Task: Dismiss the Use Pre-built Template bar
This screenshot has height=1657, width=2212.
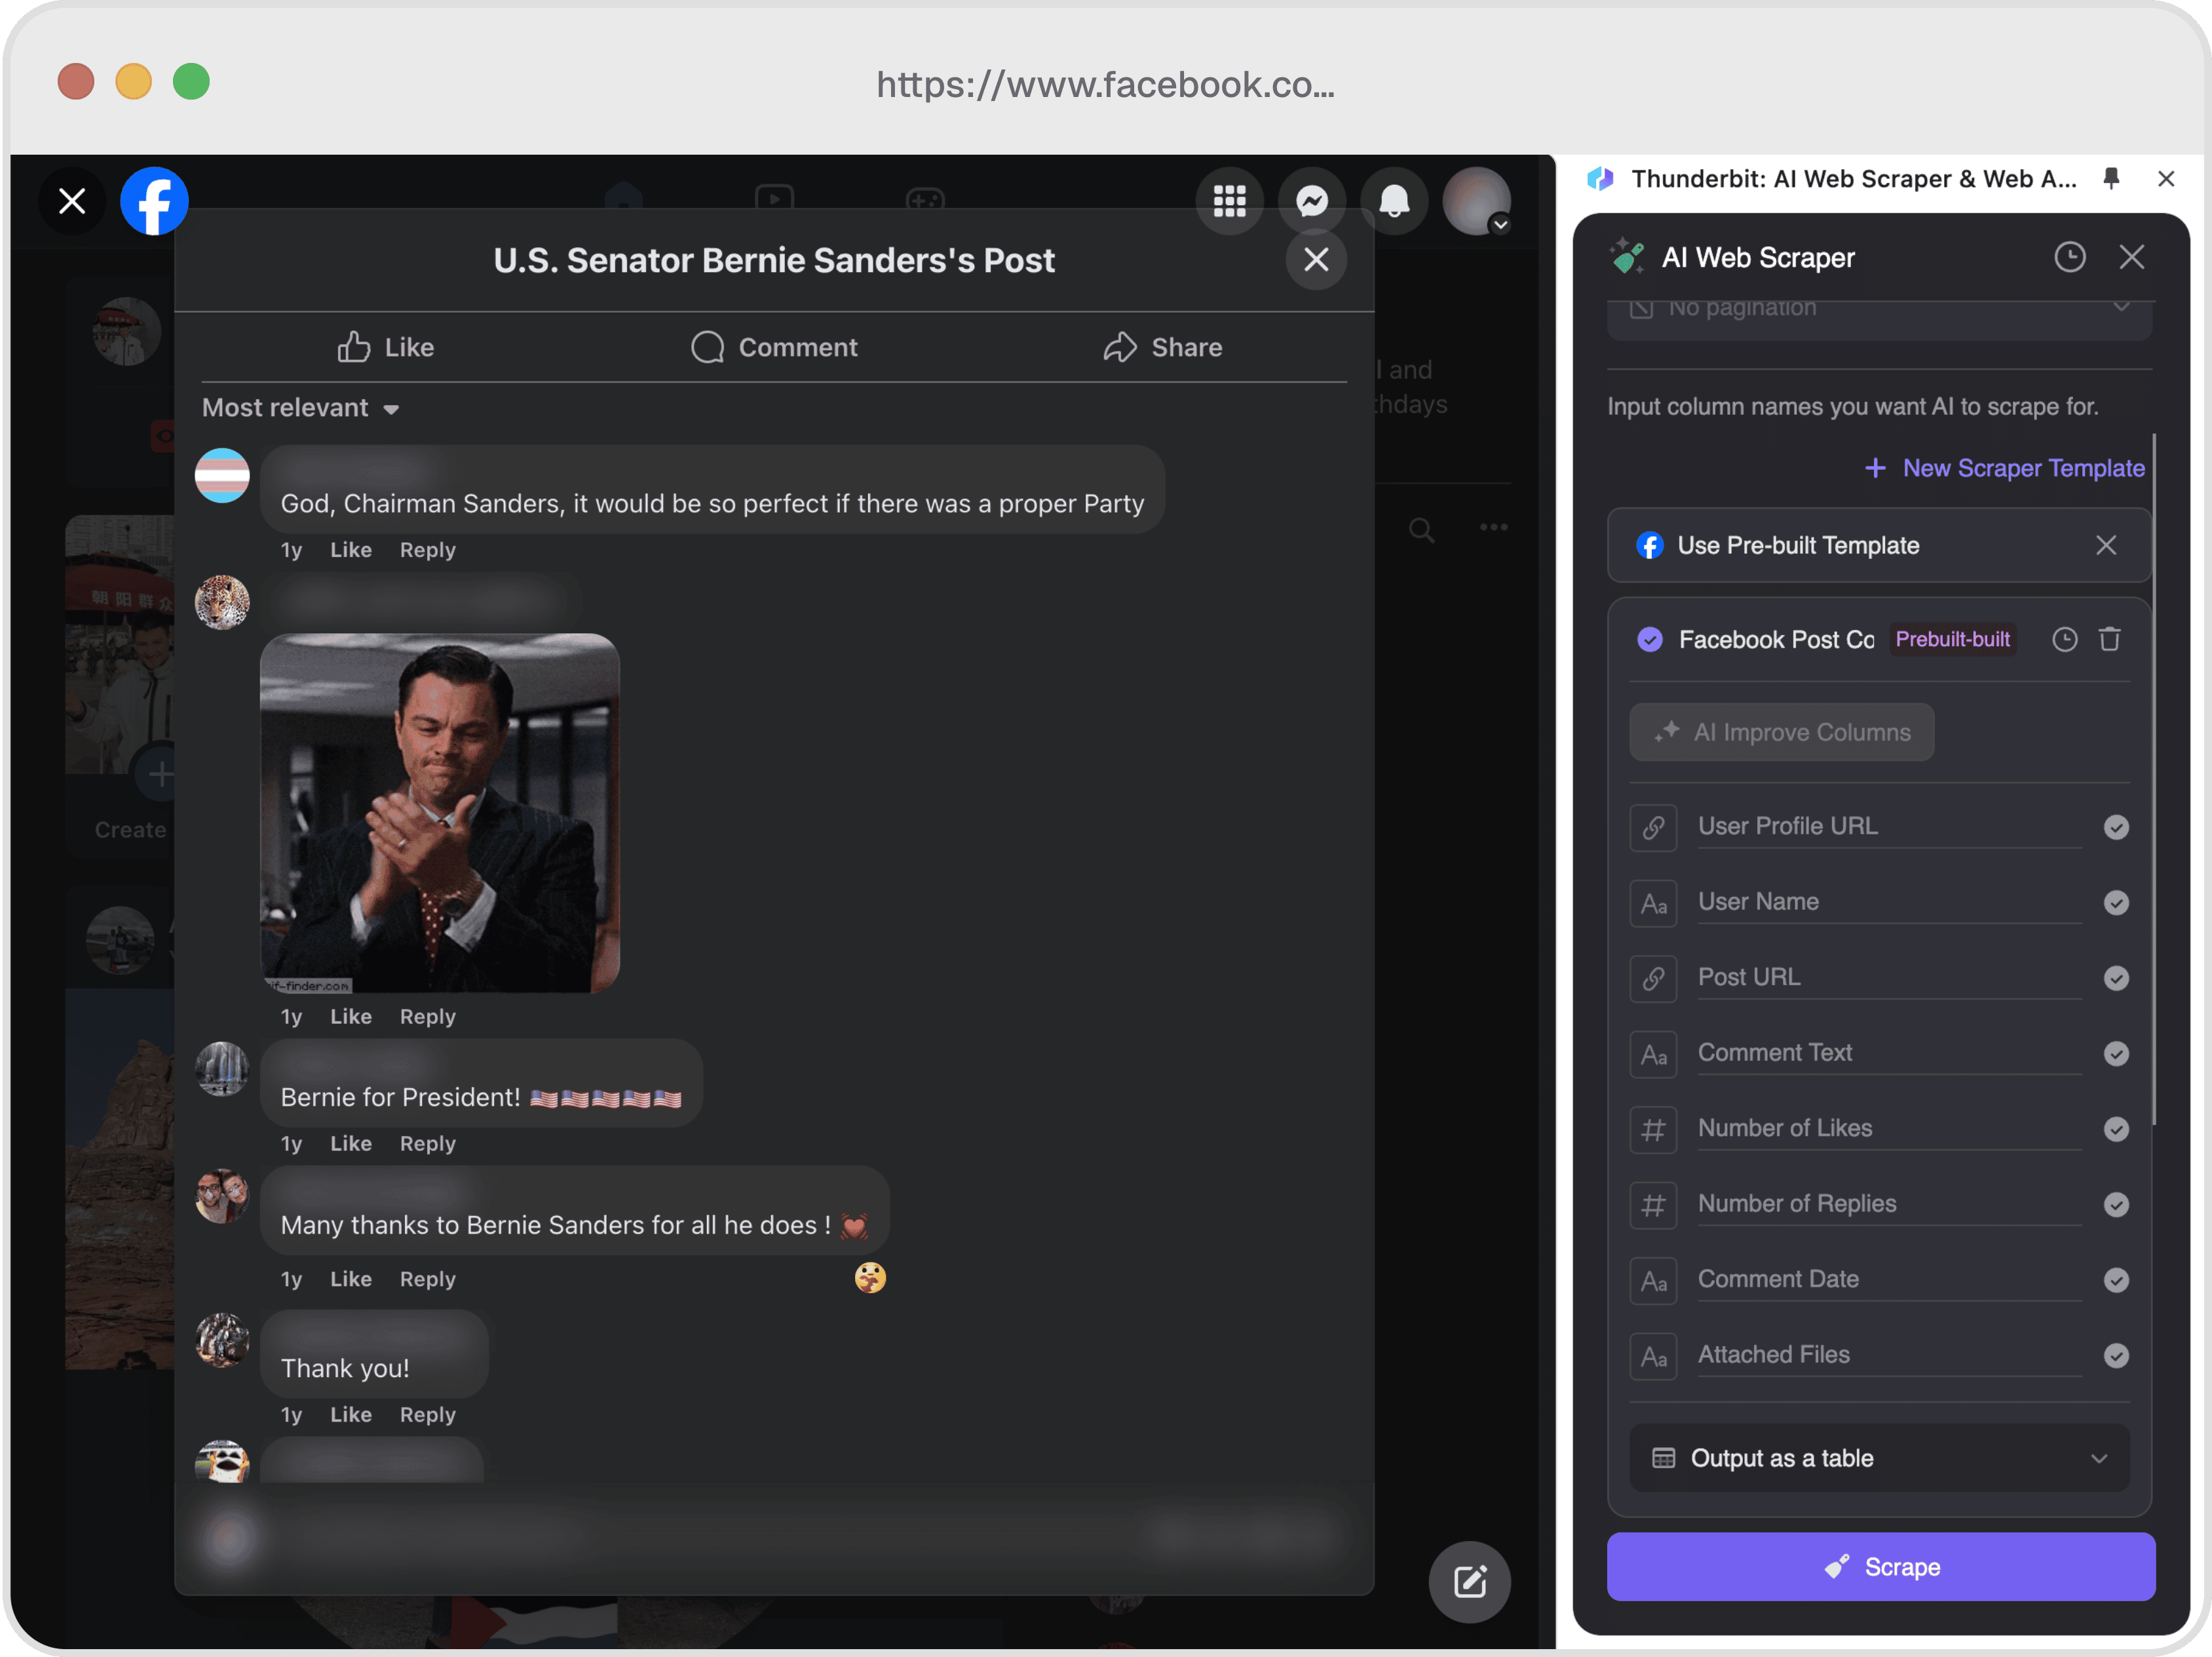Action: (2106, 545)
